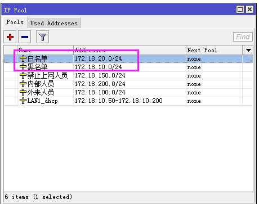Click Next Pool value none in the 白名单 row
This screenshot has height=204, width=259.
194,59
